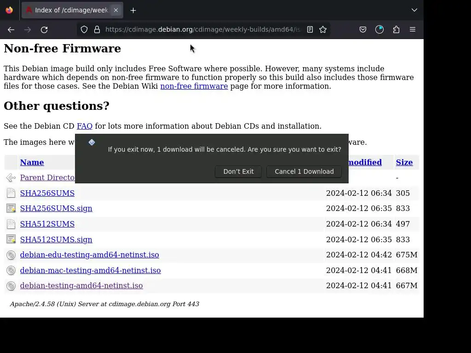Go to Parent Directory link
This screenshot has width=471, height=353.
[47, 177]
